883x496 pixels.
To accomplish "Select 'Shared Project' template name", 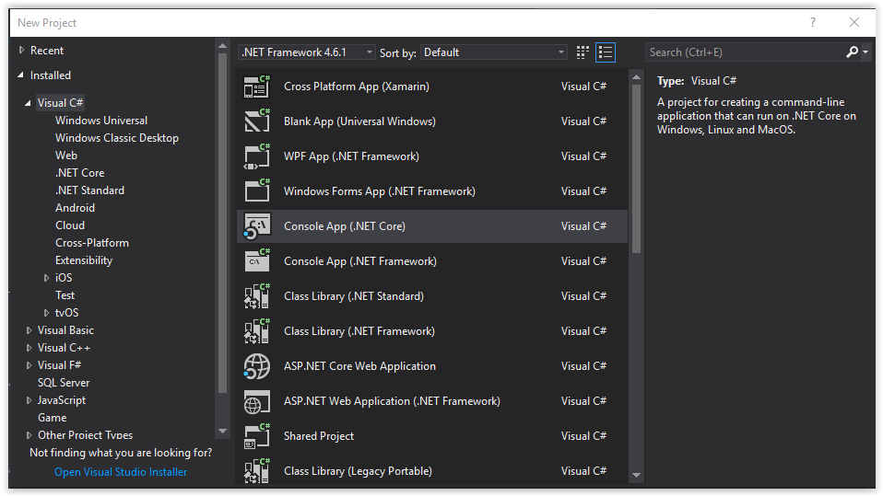I will pyautogui.click(x=319, y=436).
